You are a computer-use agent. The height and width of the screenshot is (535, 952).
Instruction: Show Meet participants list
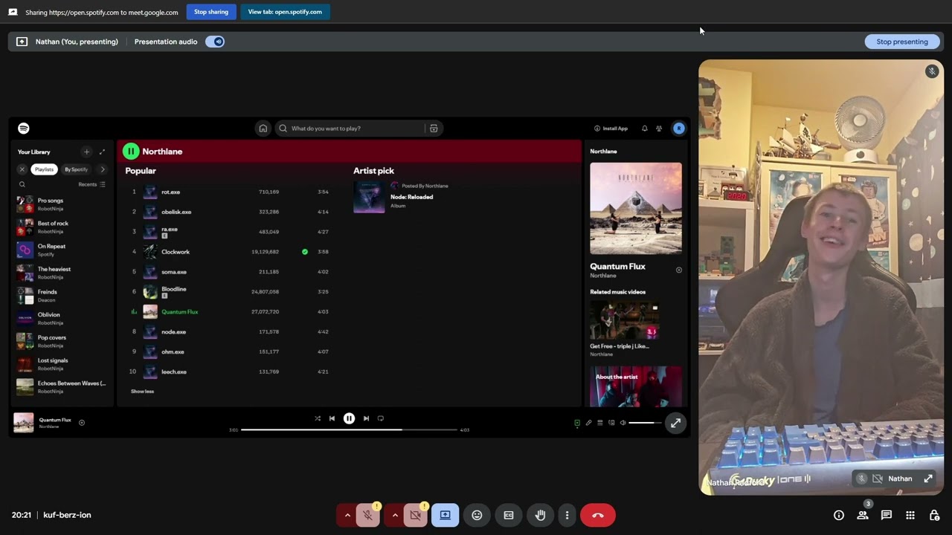[863, 515]
